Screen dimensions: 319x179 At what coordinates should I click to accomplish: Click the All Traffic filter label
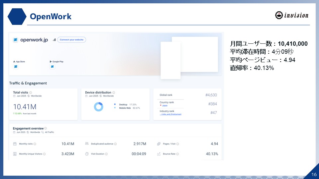coord(50,132)
